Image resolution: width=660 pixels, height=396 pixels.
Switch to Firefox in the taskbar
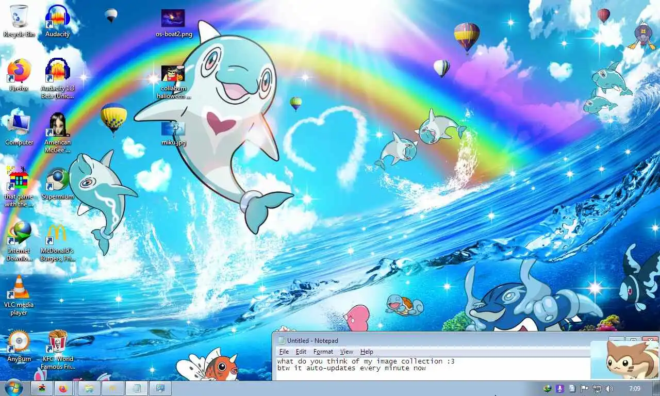point(63,388)
